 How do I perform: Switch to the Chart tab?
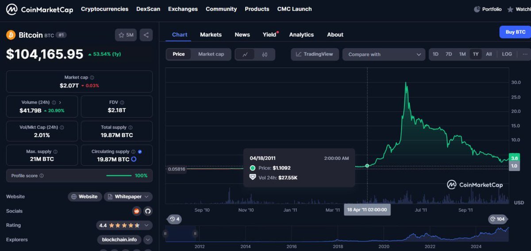tap(180, 34)
